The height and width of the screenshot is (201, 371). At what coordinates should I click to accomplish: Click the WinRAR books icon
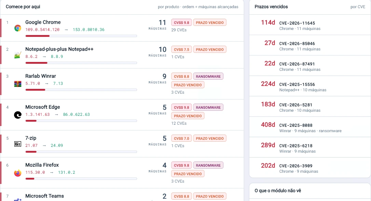point(18,84)
